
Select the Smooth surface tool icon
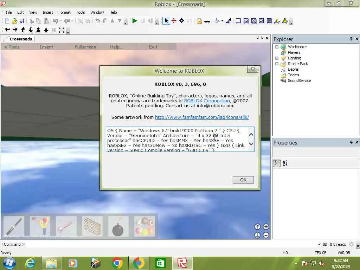point(238,21)
